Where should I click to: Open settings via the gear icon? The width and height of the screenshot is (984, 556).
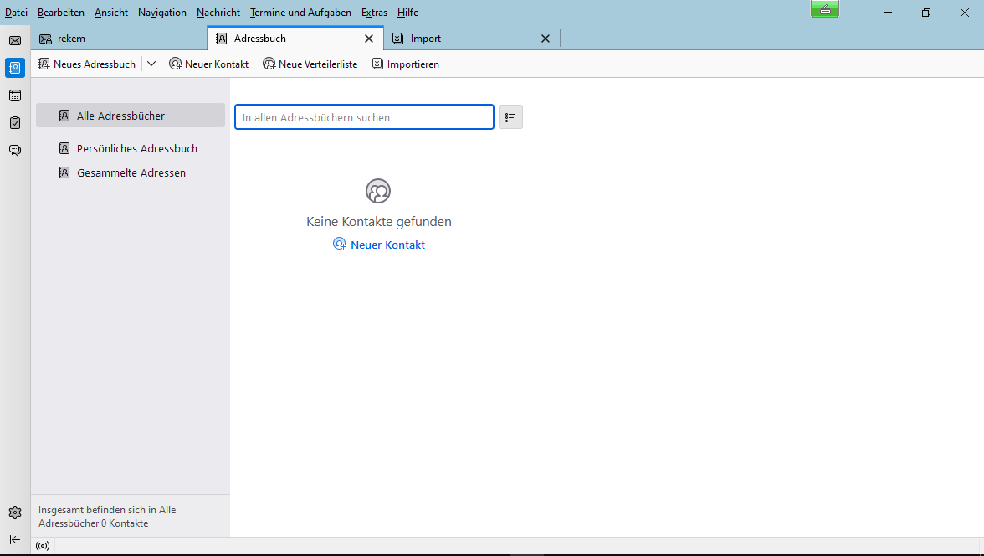(x=15, y=512)
